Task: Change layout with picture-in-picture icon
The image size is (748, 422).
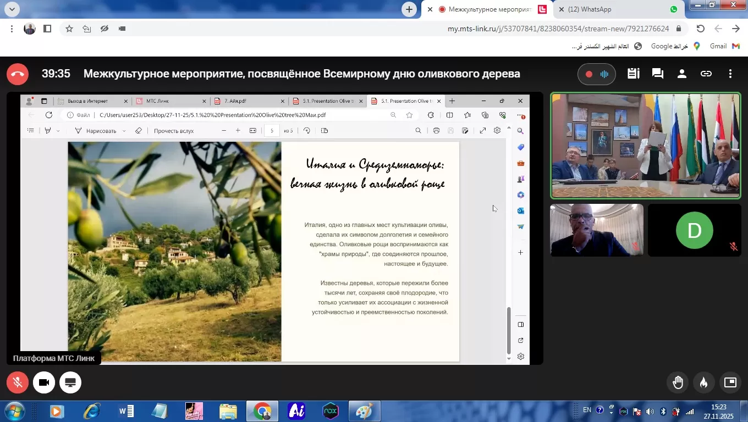Action: point(730,382)
